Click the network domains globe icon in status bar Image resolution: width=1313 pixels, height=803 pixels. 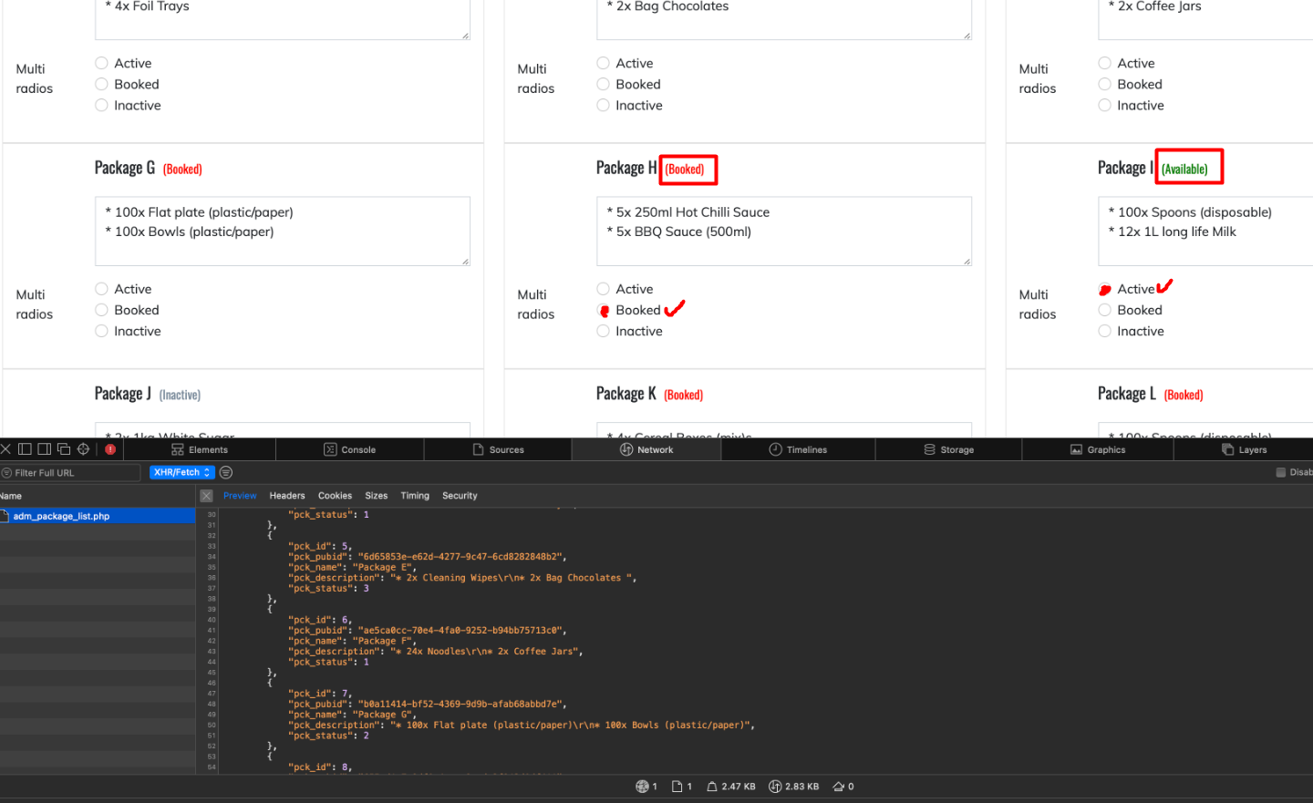[645, 786]
